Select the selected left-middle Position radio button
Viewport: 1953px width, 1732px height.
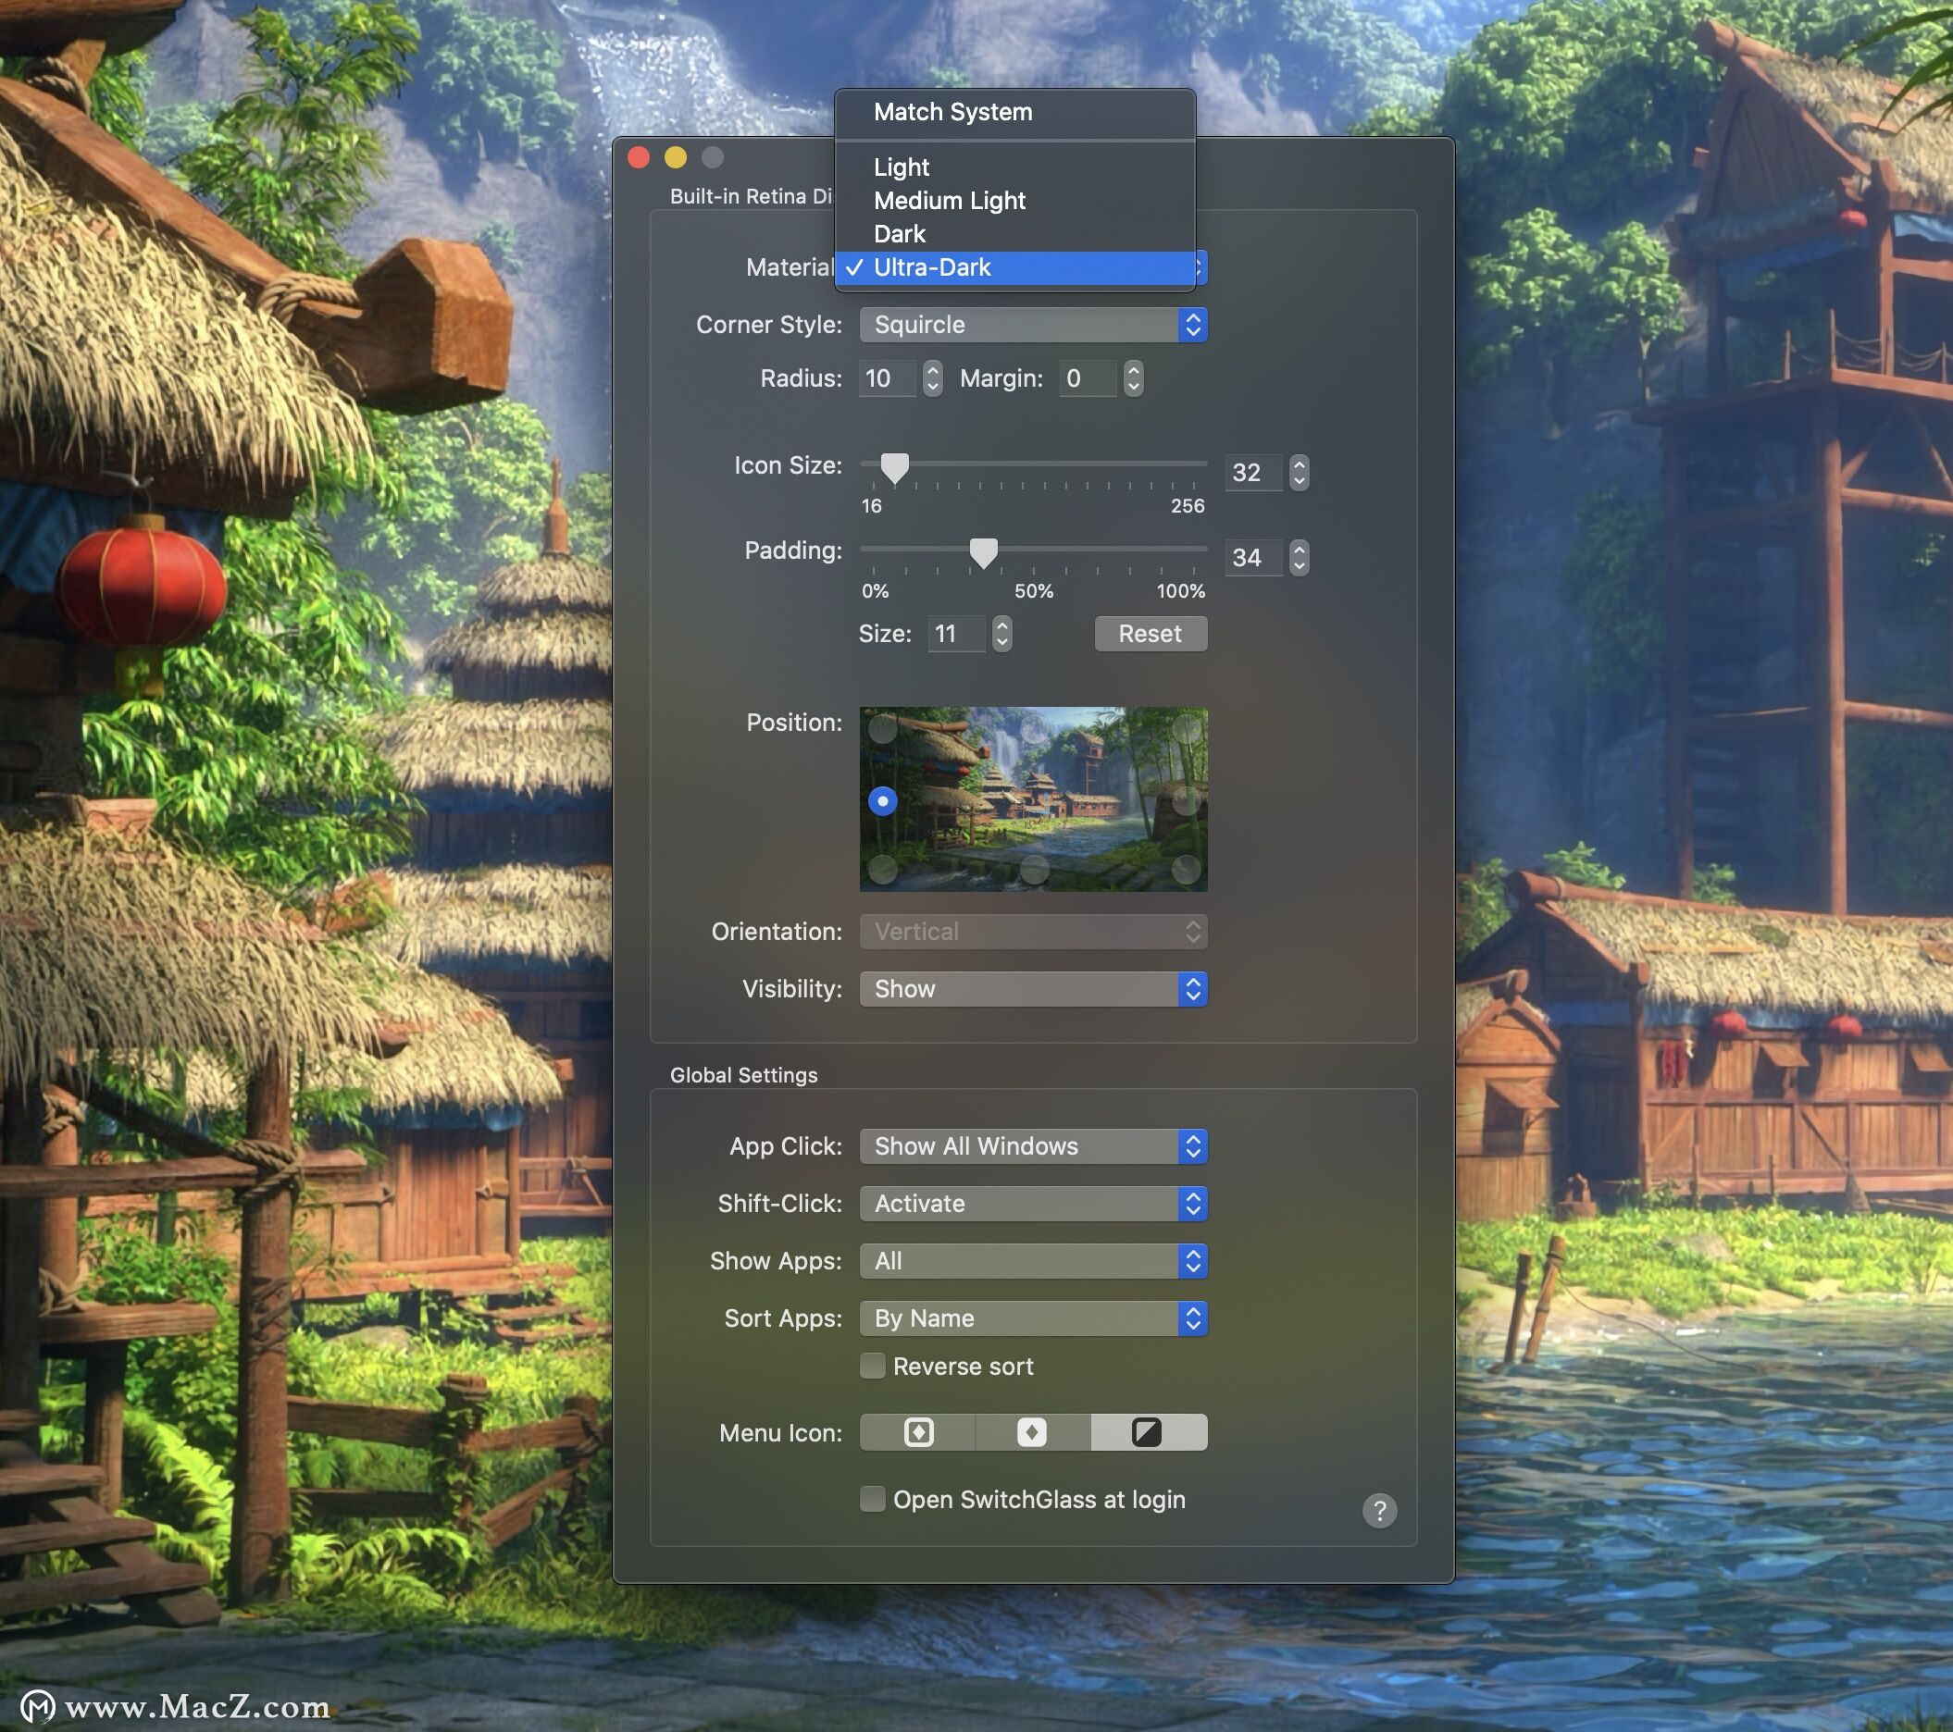click(x=883, y=800)
